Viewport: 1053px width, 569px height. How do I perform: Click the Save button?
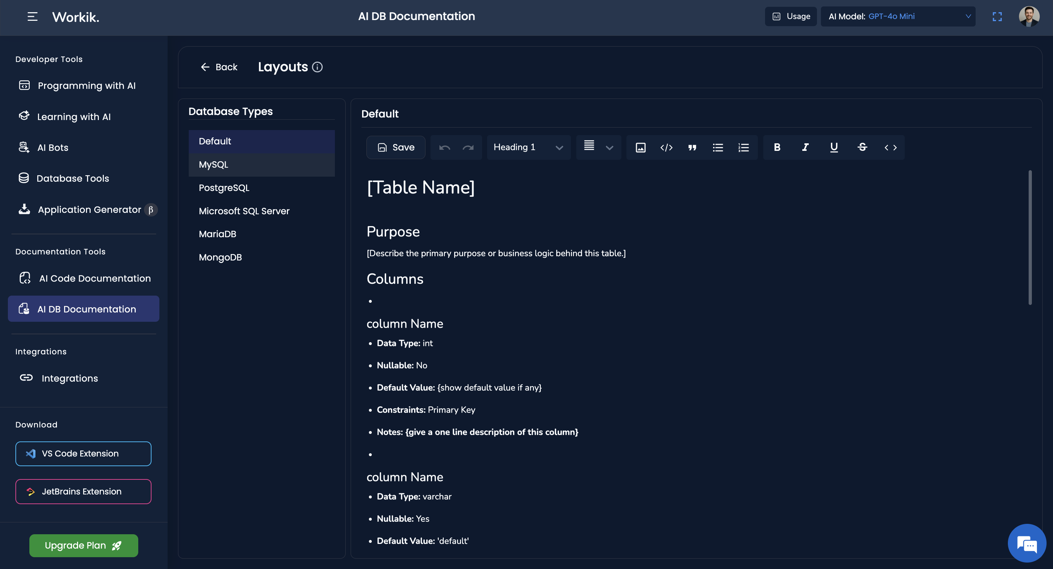(x=396, y=147)
